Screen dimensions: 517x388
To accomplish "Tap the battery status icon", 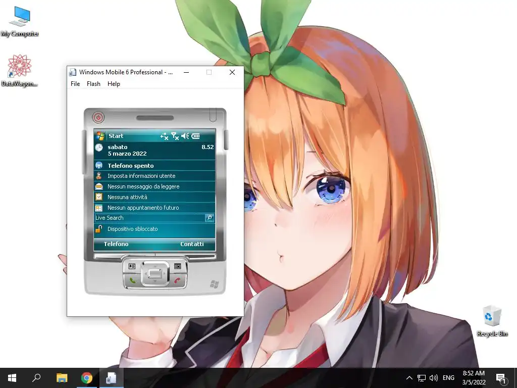I will pos(195,136).
